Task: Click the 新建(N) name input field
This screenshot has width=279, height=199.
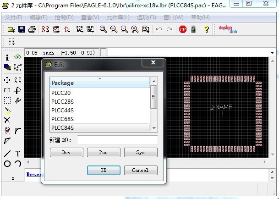Action: 117,140
